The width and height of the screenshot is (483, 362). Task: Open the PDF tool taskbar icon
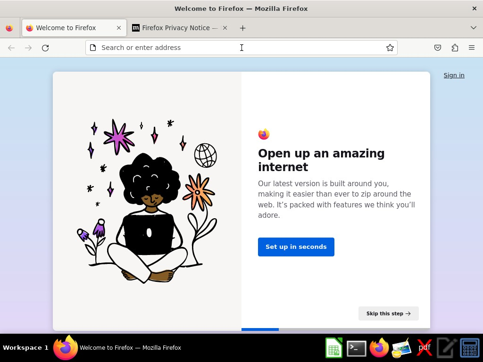424,348
